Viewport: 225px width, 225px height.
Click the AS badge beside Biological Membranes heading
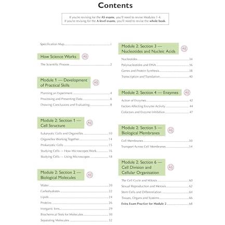point(171,130)
